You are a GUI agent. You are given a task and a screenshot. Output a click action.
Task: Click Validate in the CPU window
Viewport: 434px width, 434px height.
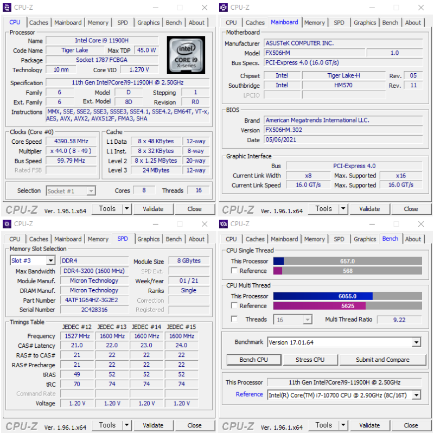point(153,209)
